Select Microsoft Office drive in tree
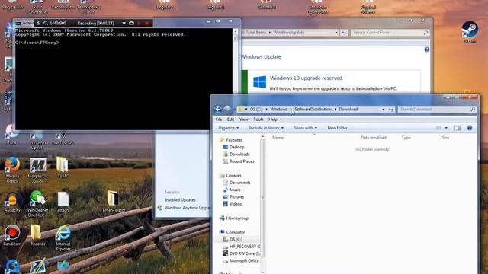The image size is (488, 274). (241, 260)
